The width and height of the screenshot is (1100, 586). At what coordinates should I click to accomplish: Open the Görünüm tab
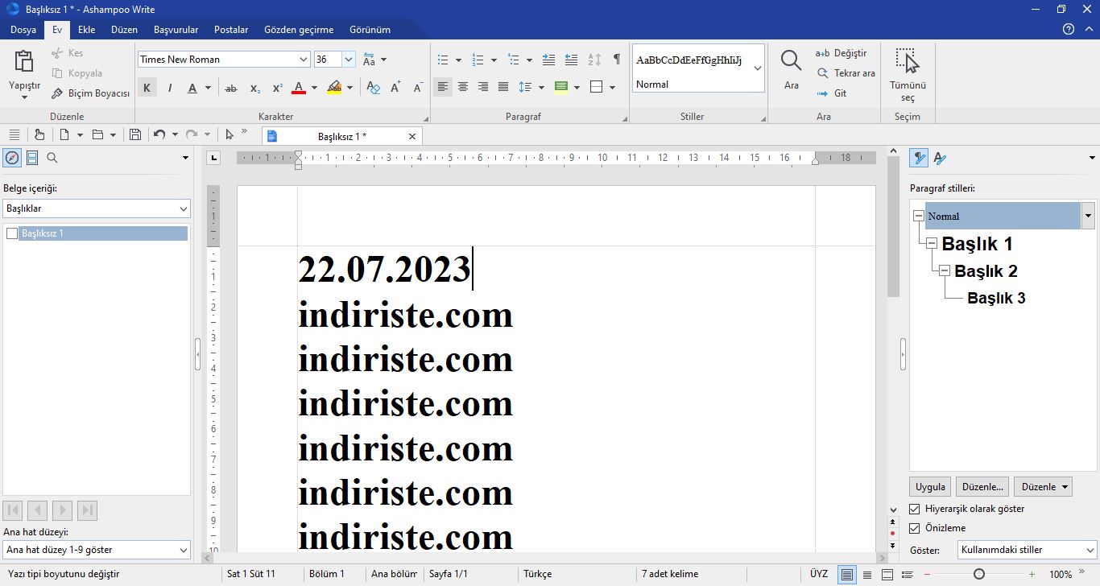[370, 30]
